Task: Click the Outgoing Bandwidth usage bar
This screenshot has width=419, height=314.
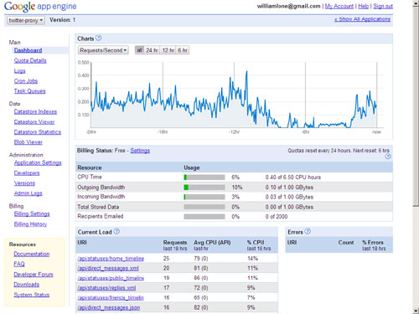Action: point(204,188)
